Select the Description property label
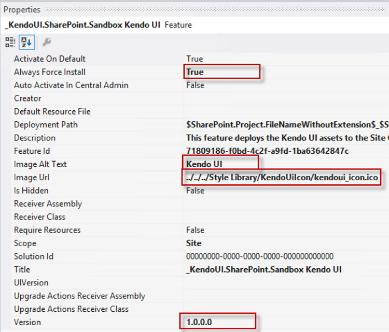This screenshot has height=332, width=389. point(35,138)
